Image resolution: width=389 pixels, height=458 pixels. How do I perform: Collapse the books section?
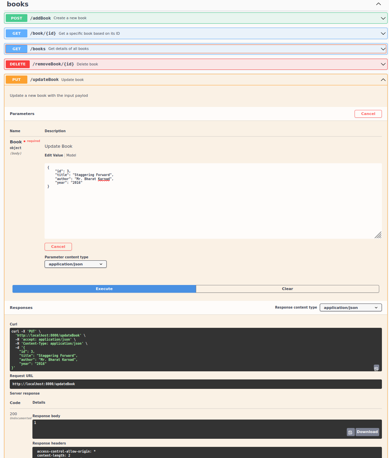pyautogui.click(x=378, y=4)
